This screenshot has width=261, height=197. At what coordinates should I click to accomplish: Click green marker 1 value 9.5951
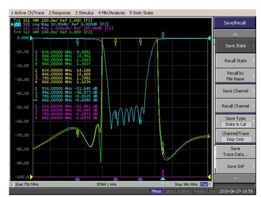click(84, 52)
